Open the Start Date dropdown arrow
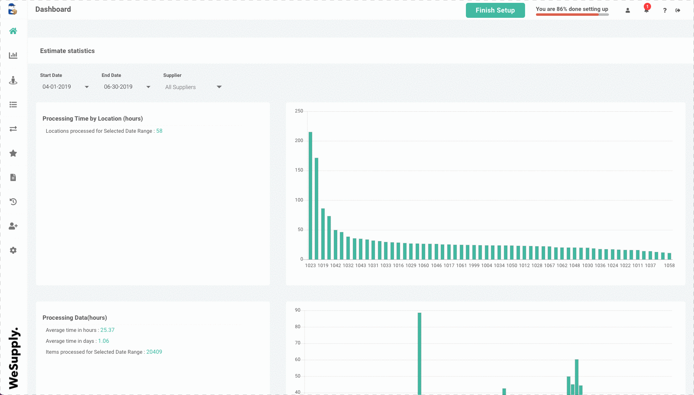This screenshot has height=395, width=694. pos(87,87)
